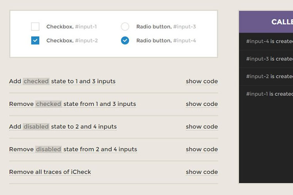293x195 pixels.
Task: Show code for removing all iCheck traces
Action: point(202,172)
